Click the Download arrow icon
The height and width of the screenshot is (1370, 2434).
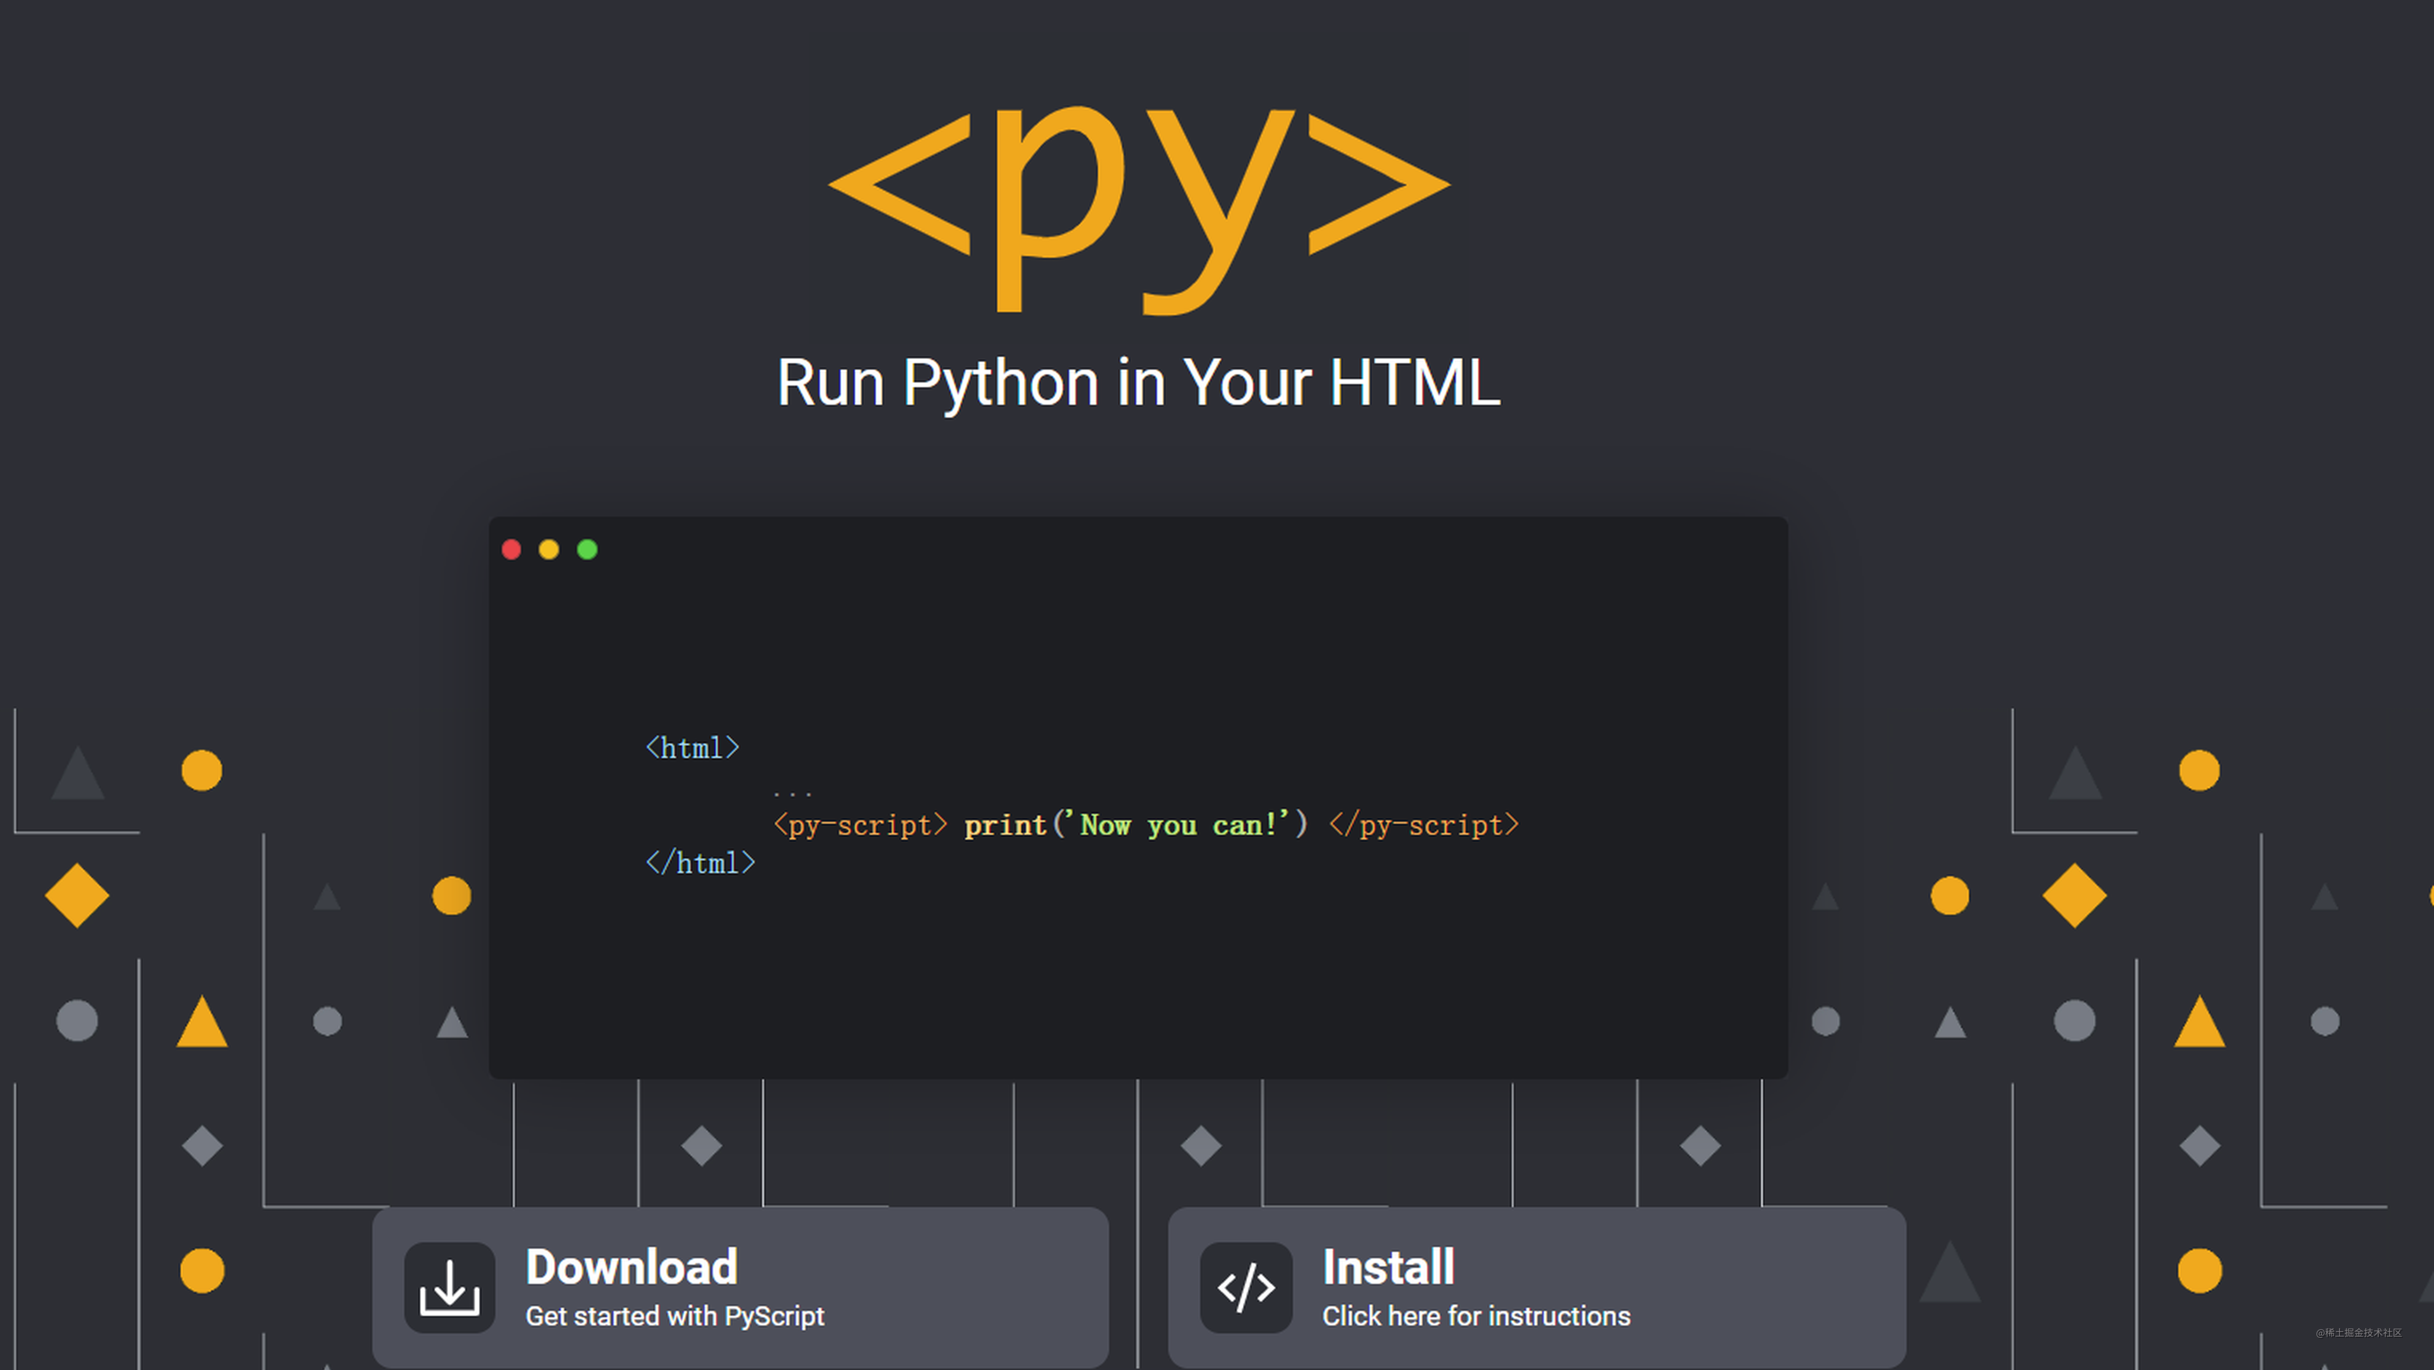click(x=450, y=1287)
